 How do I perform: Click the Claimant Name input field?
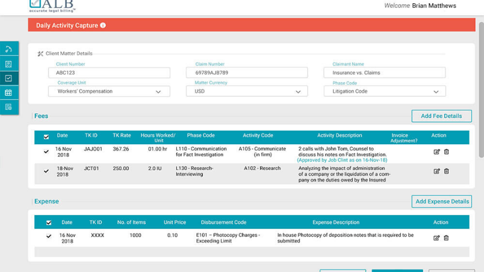pos(384,73)
